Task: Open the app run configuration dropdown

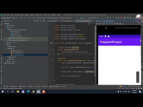Action: 83,18
